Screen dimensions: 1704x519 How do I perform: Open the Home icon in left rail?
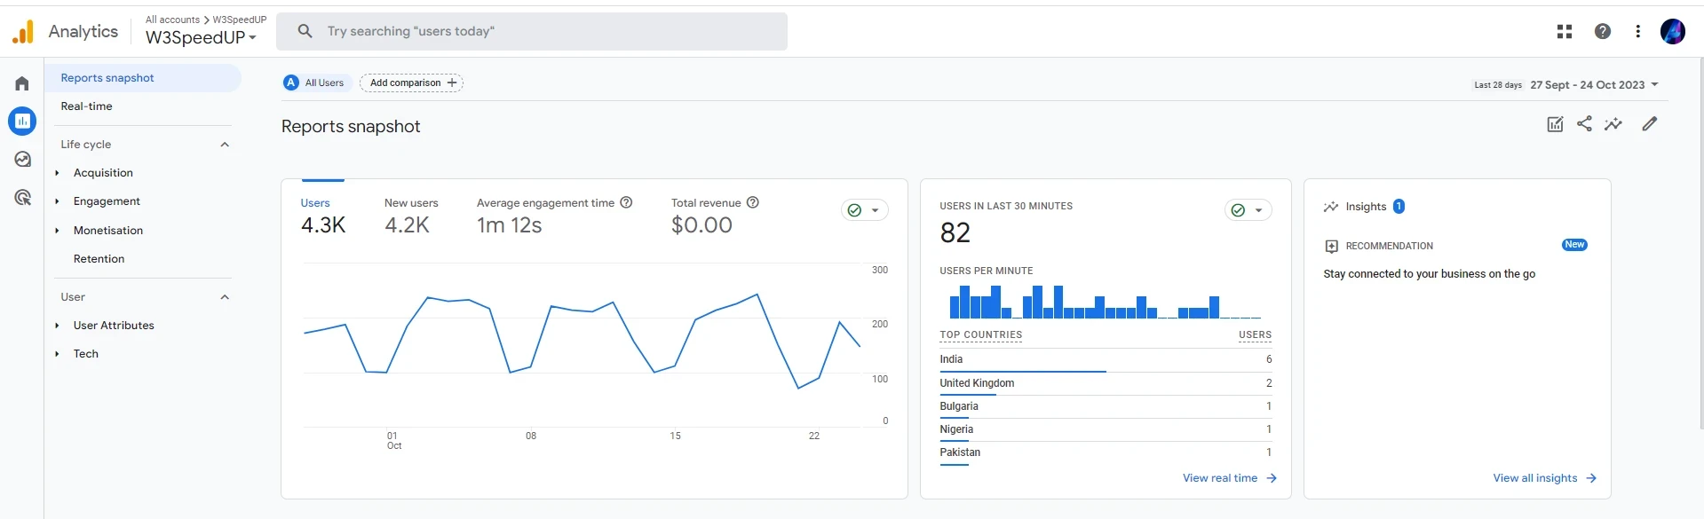22,83
